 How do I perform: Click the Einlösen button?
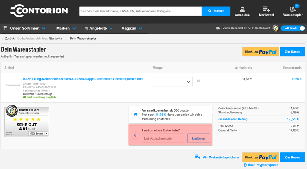[199, 138]
